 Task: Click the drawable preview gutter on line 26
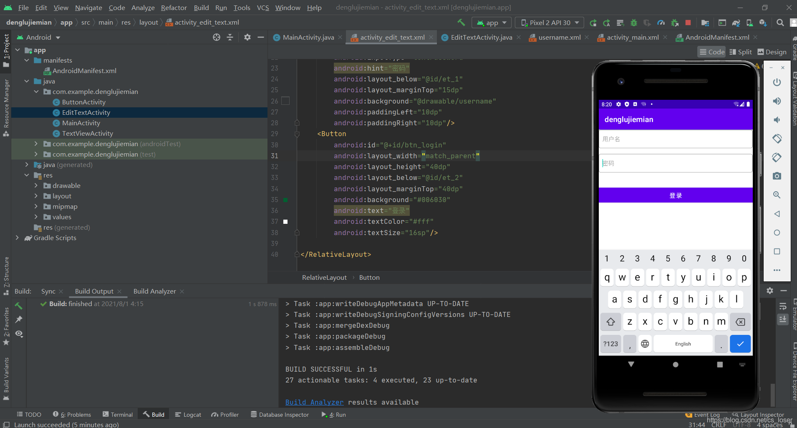(x=285, y=101)
